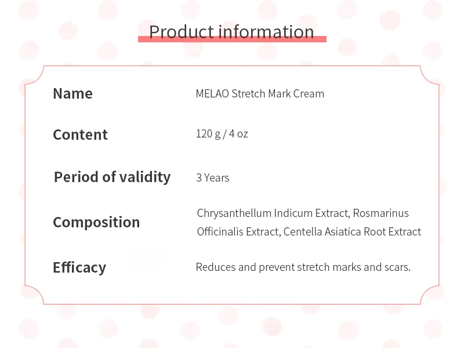Click the word Rosmarinus

(381, 213)
